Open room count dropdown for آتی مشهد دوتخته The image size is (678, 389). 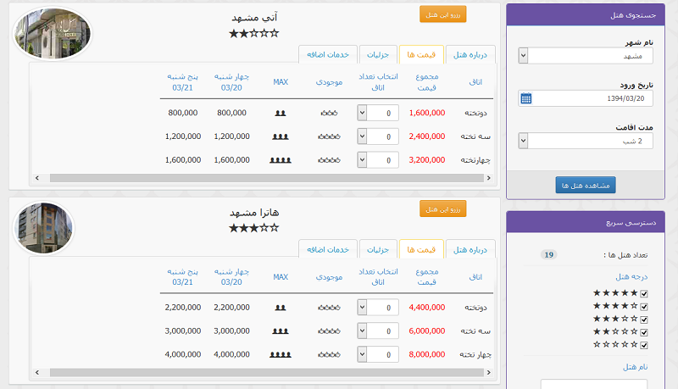378,113
